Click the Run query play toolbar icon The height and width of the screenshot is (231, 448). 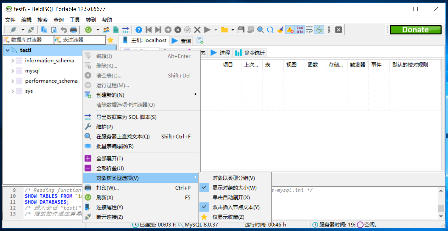[207, 30]
